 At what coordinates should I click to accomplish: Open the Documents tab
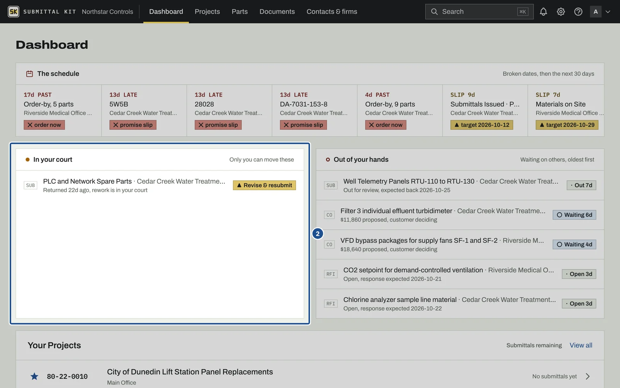tap(277, 12)
